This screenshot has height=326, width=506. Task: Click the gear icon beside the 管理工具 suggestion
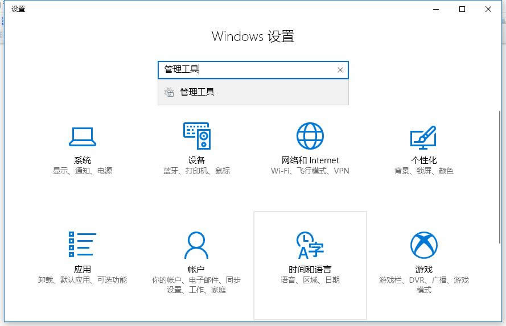coord(169,92)
